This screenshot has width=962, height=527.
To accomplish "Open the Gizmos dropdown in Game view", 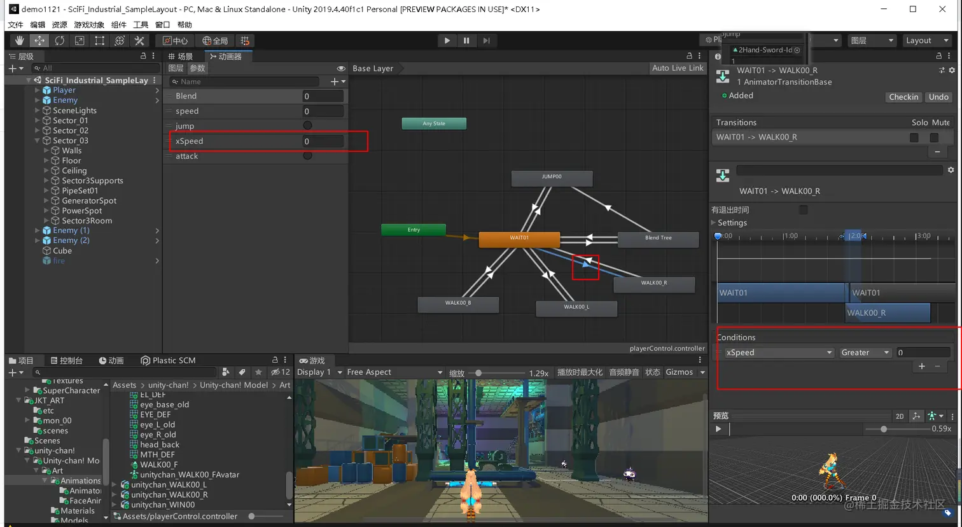I will (685, 372).
